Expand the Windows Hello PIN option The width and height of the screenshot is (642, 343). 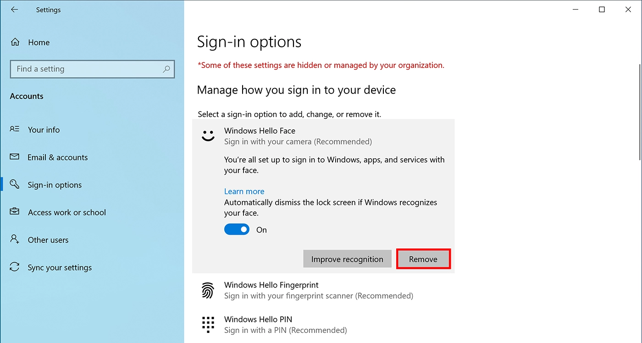pyautogui.click(x=323, y=325)
